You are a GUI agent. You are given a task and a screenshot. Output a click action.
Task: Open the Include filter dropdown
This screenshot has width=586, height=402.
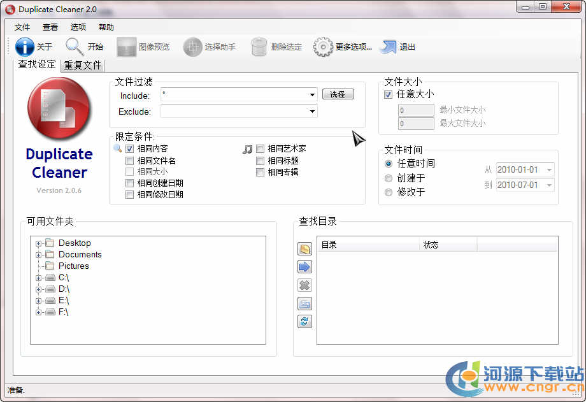tap(312, 95)
